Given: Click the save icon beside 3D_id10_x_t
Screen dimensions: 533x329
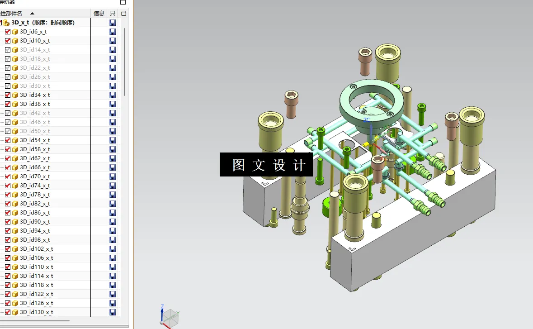Looking at the screenshot, I should (112, 40).
